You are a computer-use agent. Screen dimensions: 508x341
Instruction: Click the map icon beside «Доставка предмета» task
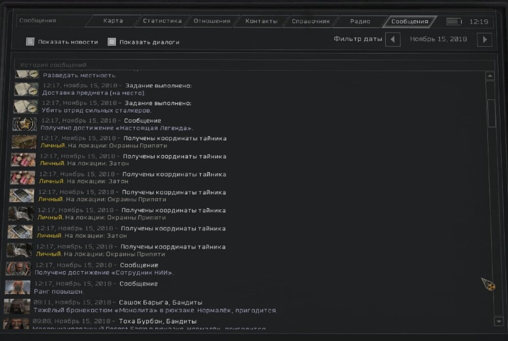[26, 89]
